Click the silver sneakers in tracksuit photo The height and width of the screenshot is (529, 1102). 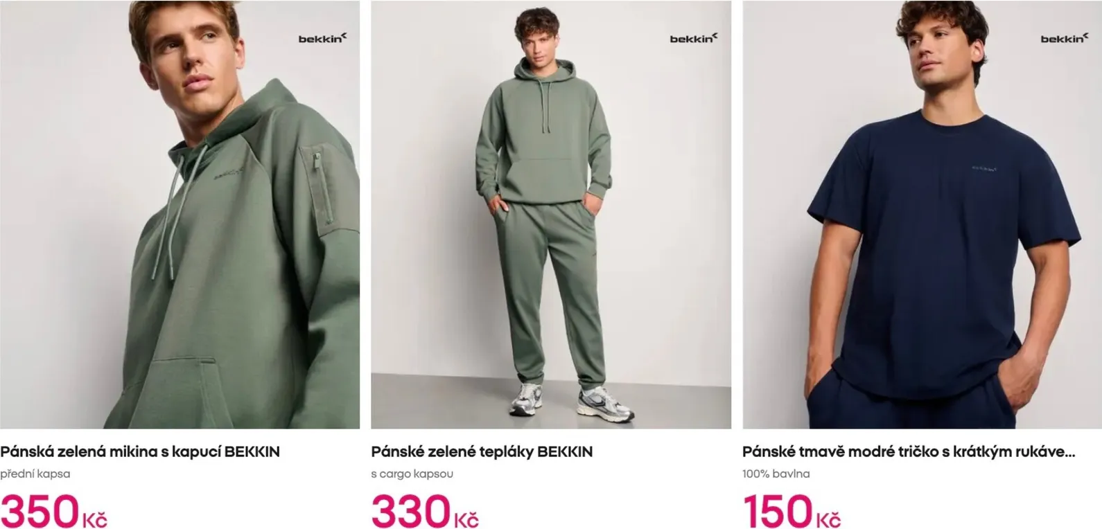pos(572,401)
